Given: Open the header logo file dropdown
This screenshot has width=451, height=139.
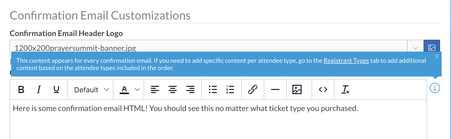Looking at the screenshot, I should click(415, 48).
